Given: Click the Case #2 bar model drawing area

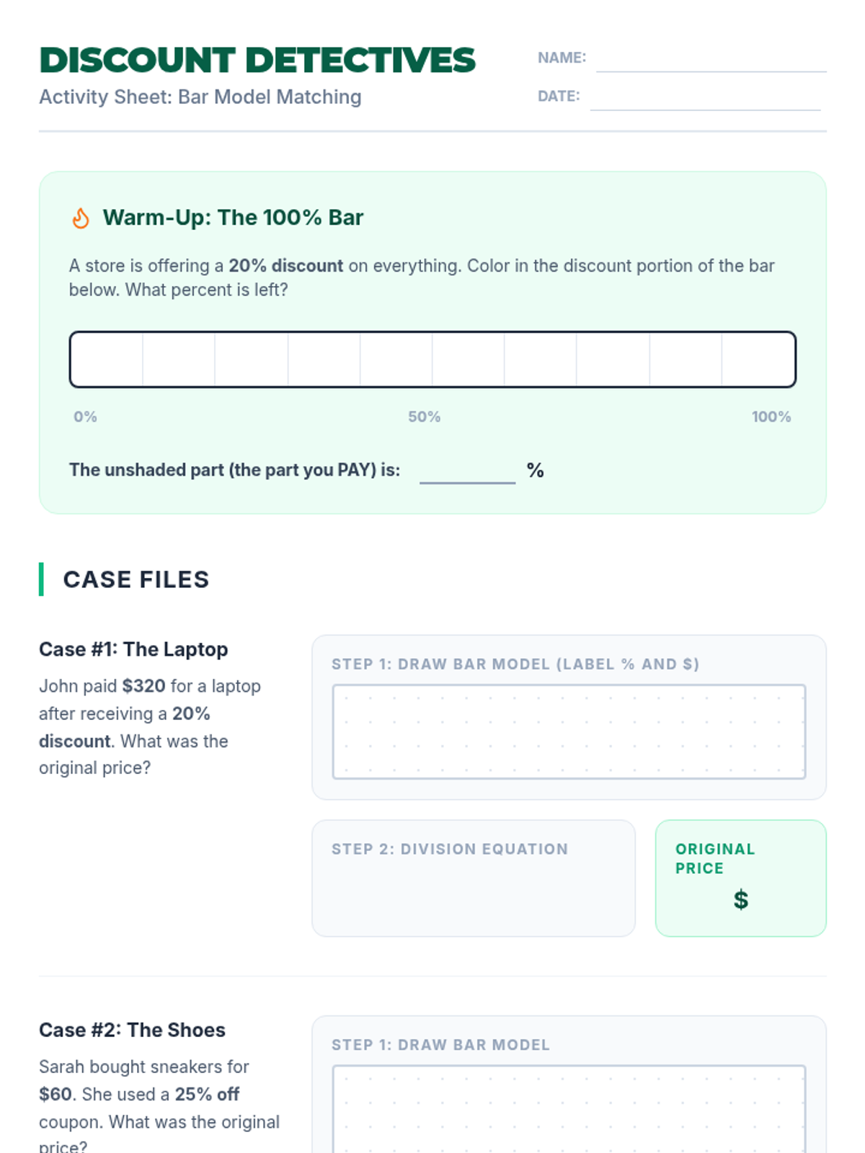Looking at the screenshot, I should (x=569, y=1109).
